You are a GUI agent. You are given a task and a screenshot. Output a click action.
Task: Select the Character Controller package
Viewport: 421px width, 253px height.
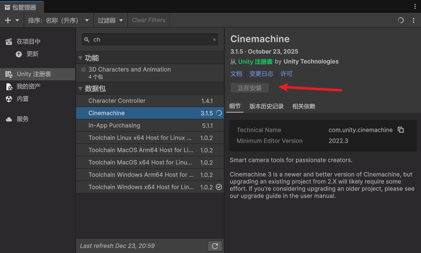coord(150,101)
